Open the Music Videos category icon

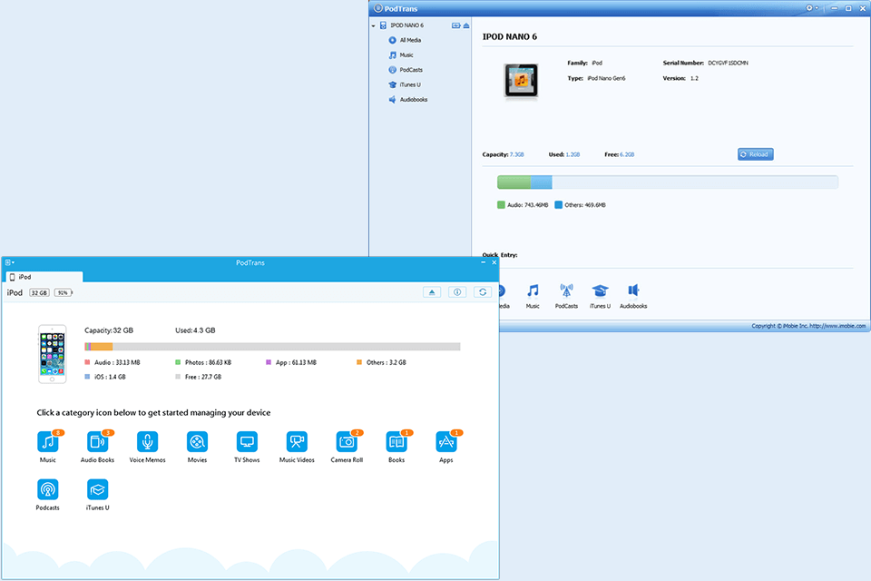coord(297,442)
